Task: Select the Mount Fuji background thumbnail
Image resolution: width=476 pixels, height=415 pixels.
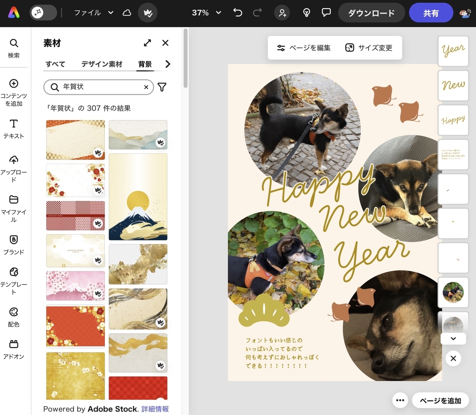Action: click(x=138, y=197)
